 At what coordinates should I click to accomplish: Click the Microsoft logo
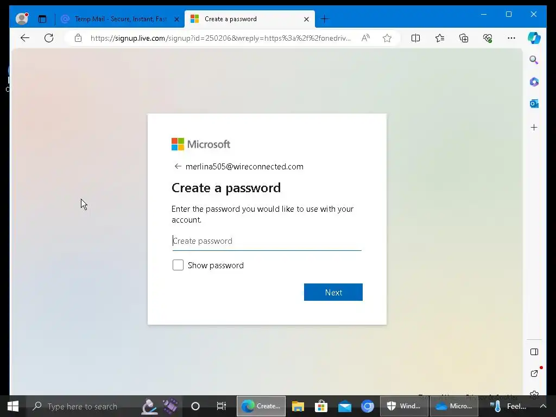pyautogui.click(x=201, y=144)
